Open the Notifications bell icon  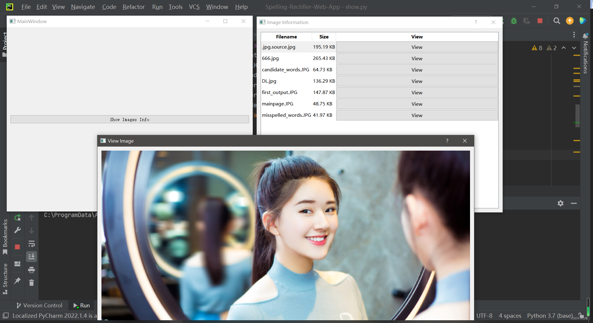coord(585,36)
